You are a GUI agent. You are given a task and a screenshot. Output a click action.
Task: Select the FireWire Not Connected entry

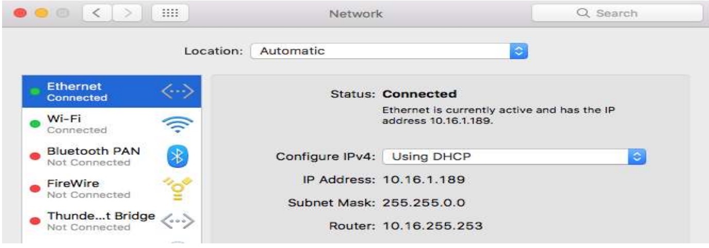[x=89, y=189]
